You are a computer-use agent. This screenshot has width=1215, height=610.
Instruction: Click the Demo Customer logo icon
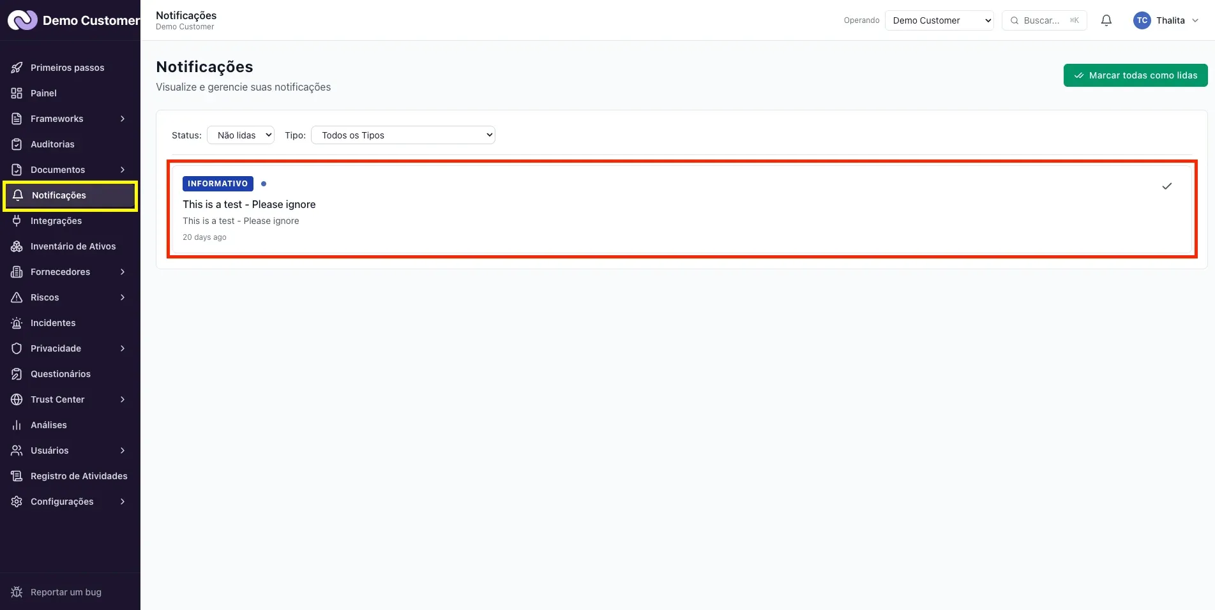coord(22,20)
